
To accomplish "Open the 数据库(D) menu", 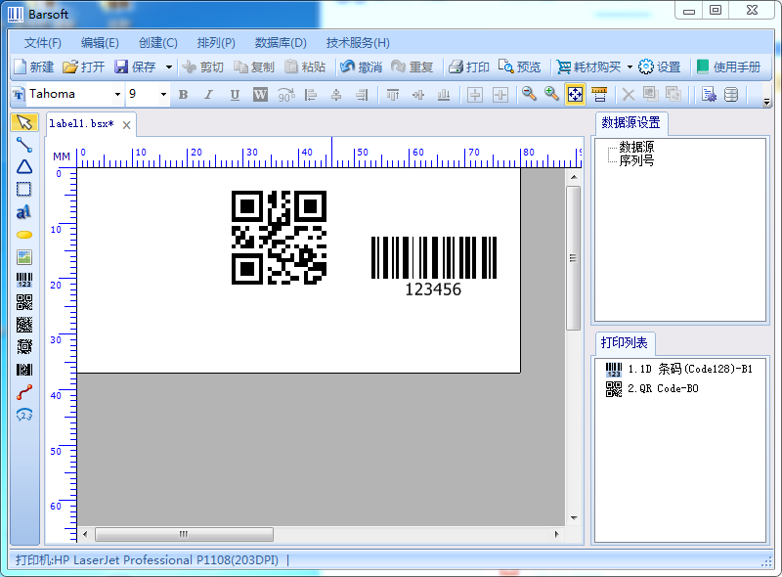I will point(281,43).
